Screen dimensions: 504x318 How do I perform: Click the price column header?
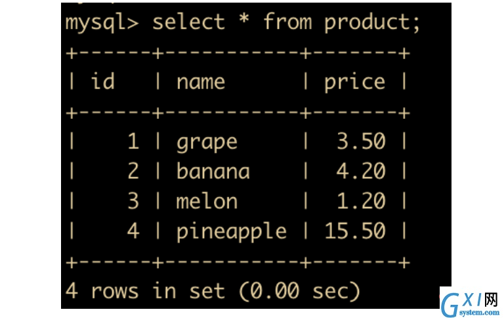coord(354,83)
